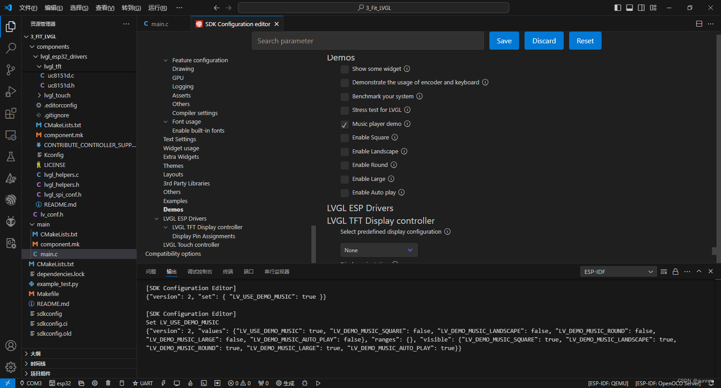Open the predefined display configuration None dropdown

[379, 250]
